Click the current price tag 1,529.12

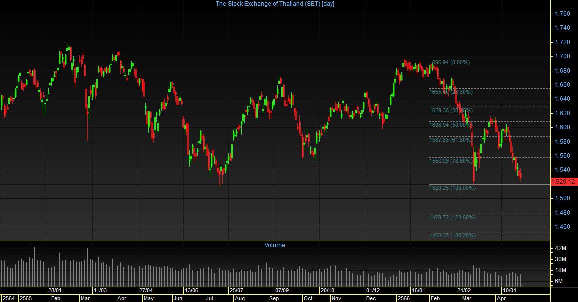point(564,182)
